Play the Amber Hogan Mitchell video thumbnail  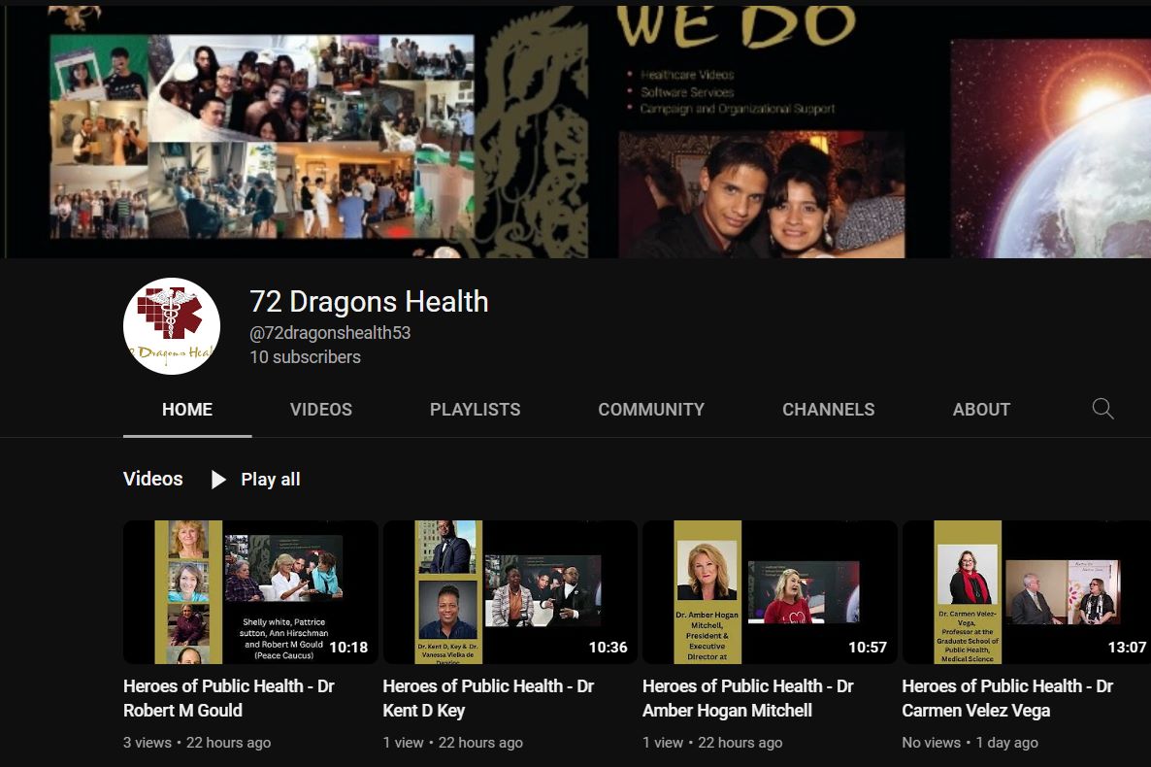click(x=770, y=592)
